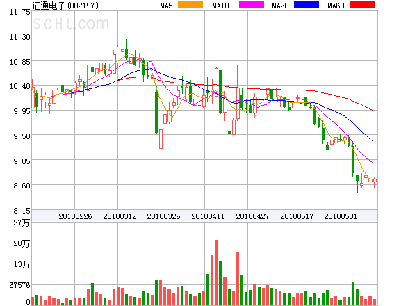Image resolution: width=417 pixels, height=306 pixels.
Task: Click the 11.30 price axis label
Action: point(20,37)
